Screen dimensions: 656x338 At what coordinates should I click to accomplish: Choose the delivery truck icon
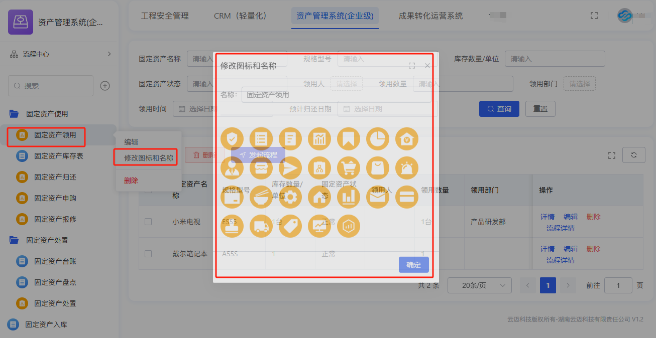(261, 226)
